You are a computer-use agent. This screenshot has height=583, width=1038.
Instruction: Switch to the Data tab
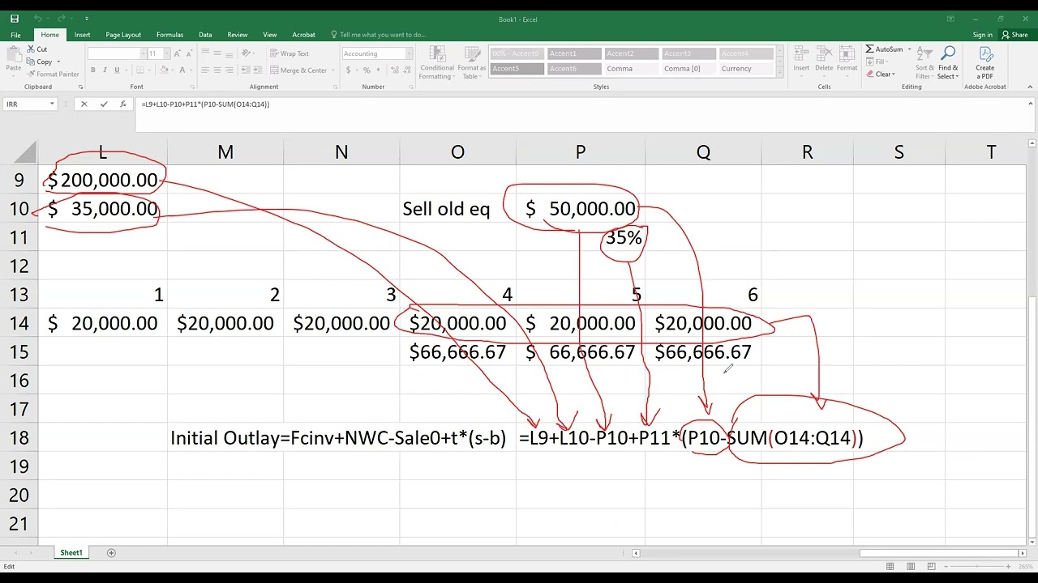[205, 35]
